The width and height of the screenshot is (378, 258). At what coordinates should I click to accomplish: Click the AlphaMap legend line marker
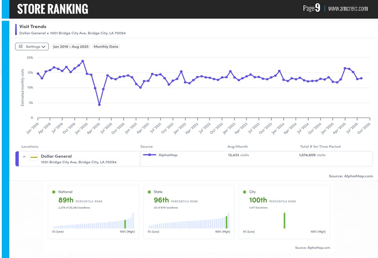pyautogui.click(x=150, y=155)
